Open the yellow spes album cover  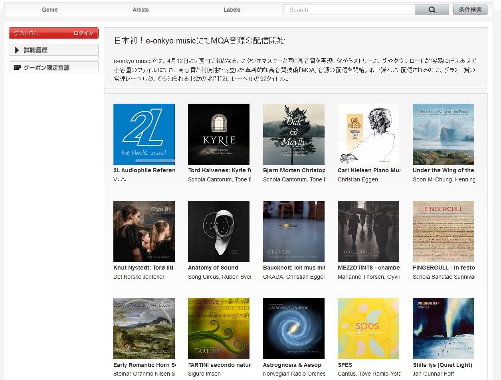pos(368,329)
